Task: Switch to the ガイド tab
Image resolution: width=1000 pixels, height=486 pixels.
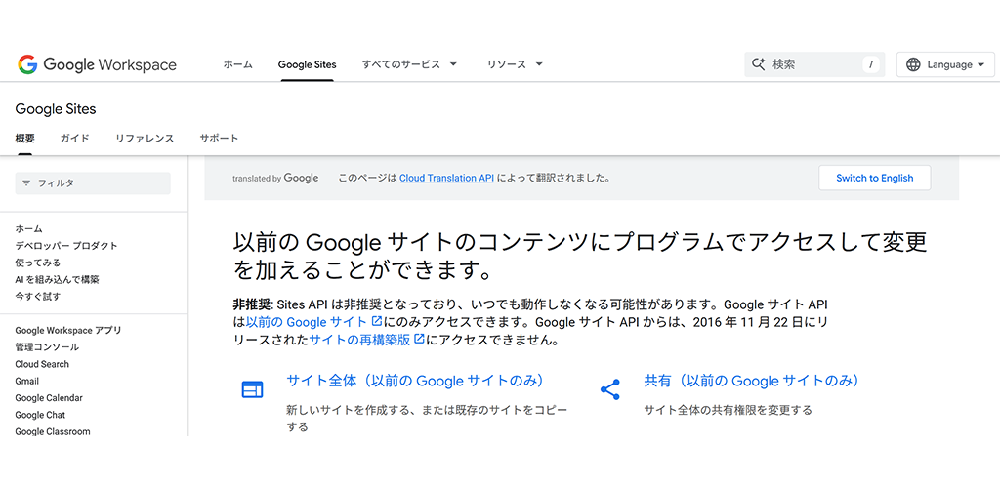Action: [74, 139]
